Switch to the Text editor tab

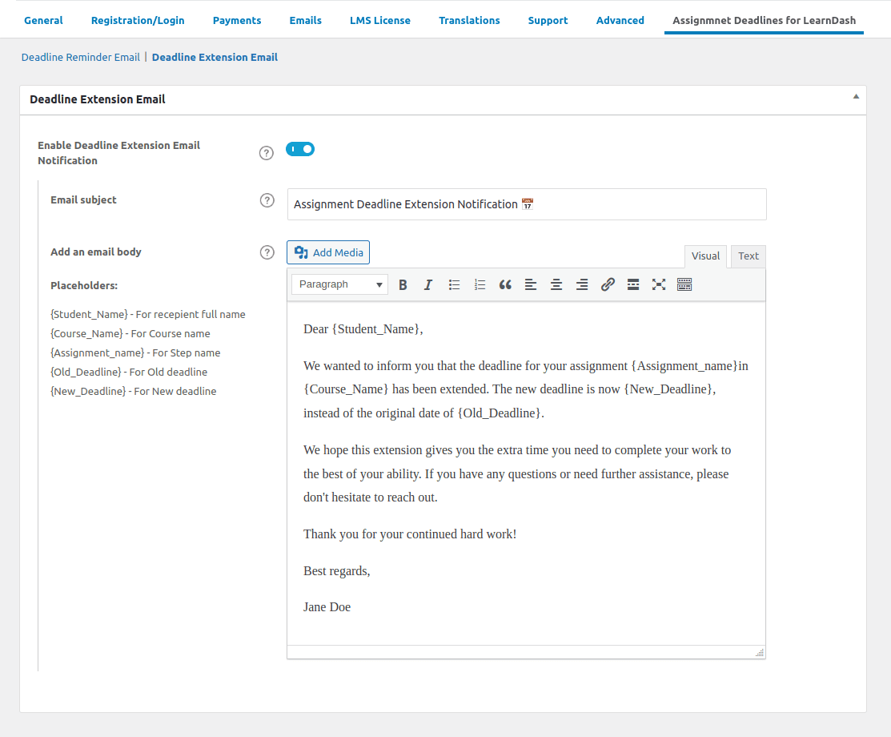(749, 256)
